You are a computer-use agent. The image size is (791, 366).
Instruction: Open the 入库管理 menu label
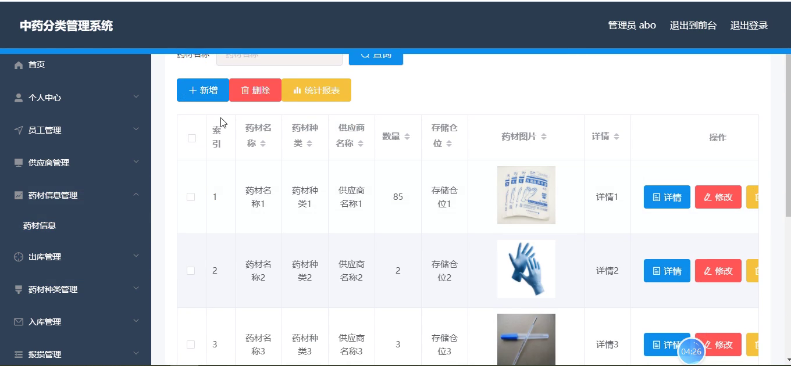45,322
